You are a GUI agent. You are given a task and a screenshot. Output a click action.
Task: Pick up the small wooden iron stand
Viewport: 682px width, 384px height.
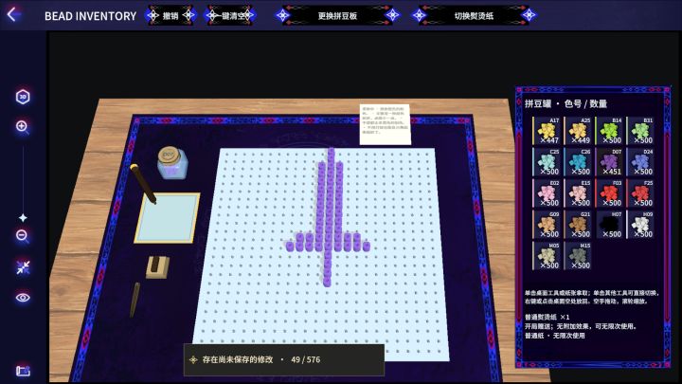click(x=157, y=266)
